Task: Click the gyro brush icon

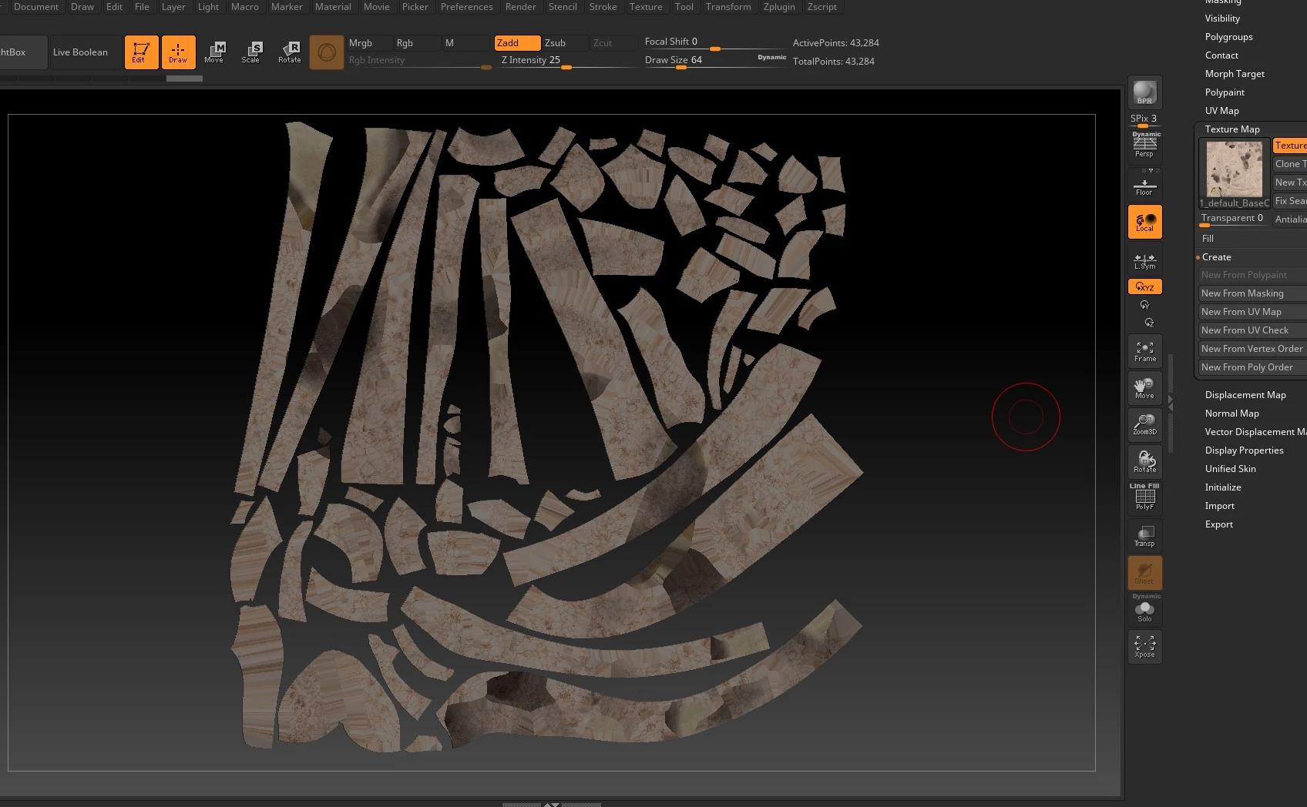Action: (326, 52)
